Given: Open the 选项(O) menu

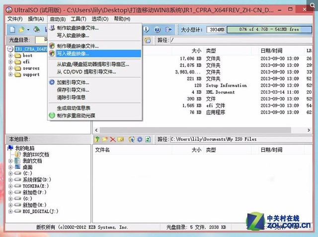Looking at the screenshot, I should [x=100, y=19].
